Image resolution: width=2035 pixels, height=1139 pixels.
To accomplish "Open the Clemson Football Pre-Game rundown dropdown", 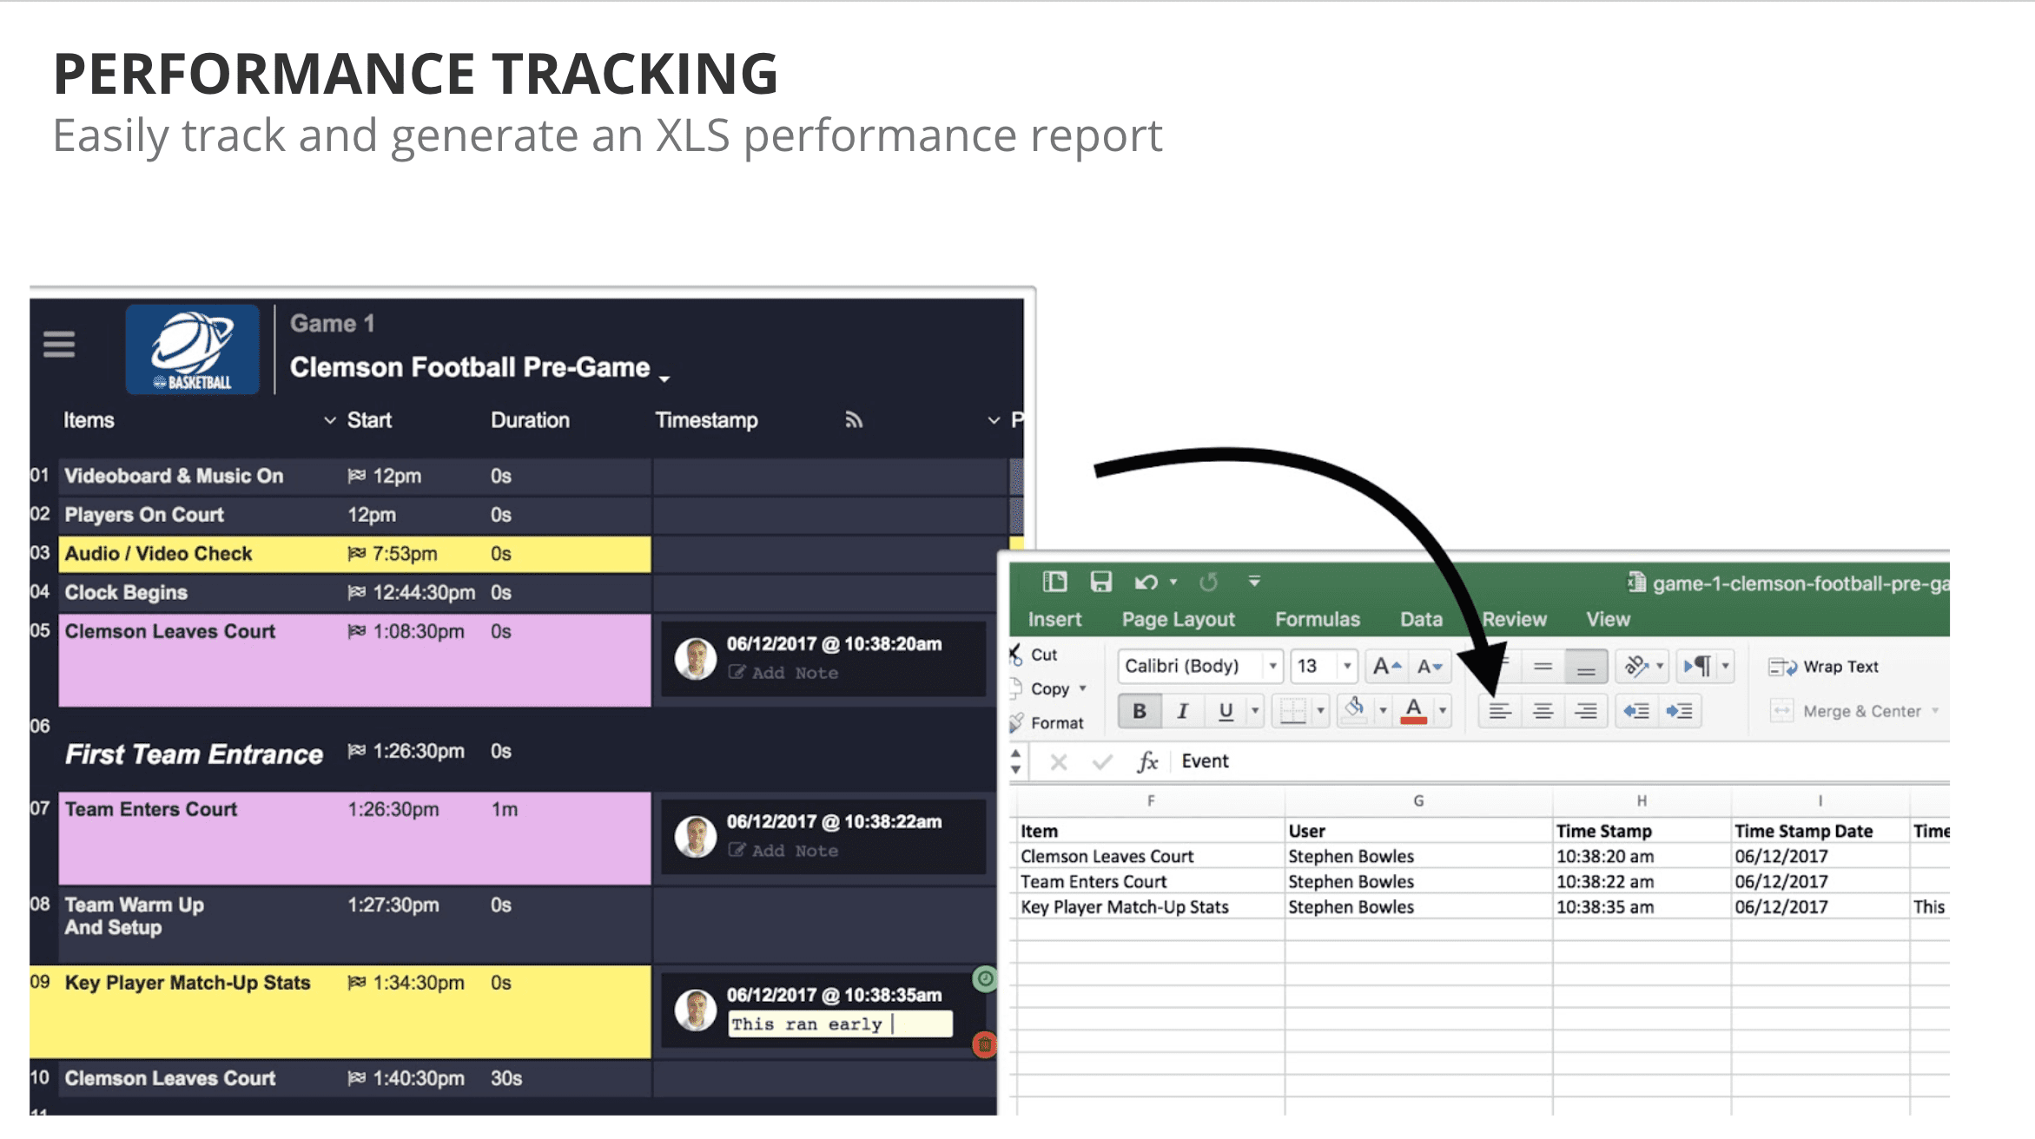I will [664, 379].
